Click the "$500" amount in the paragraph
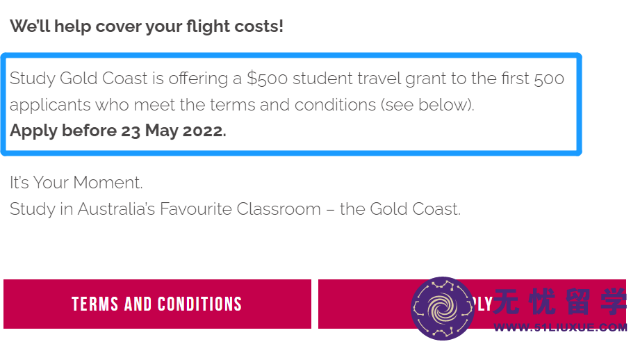The width and height of the screenshot is (631, 344). pos(268,79)
